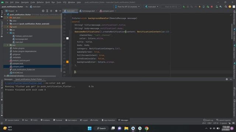Click white color swatch in editor gutter
Screen dimensions: 236x132
click(67, 38)
